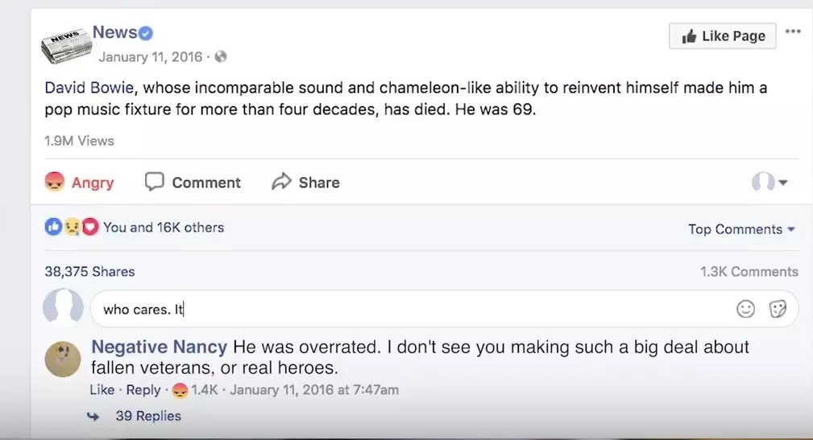Reply to Negative Nancy's comment
This screenshot has height=440, width=813.
pyautogui.click(x=143, y=390)
